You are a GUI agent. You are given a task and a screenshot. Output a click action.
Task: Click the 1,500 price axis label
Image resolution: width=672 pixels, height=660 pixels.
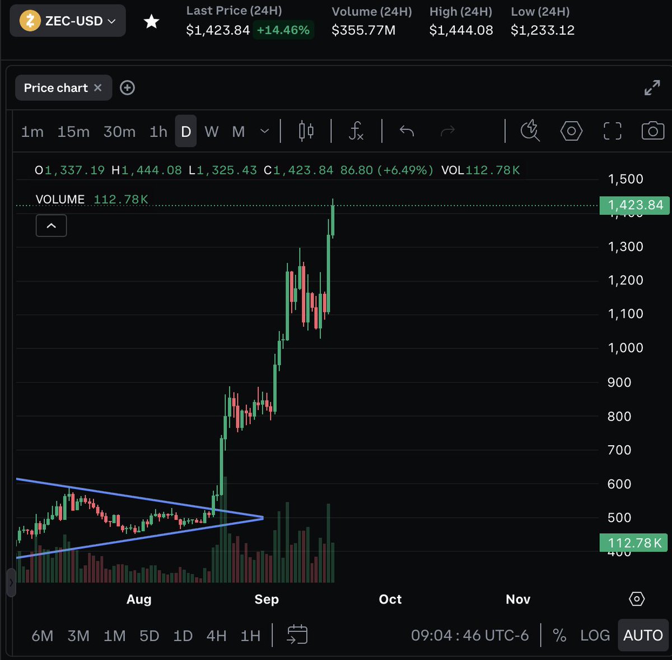tap(626, 179)
